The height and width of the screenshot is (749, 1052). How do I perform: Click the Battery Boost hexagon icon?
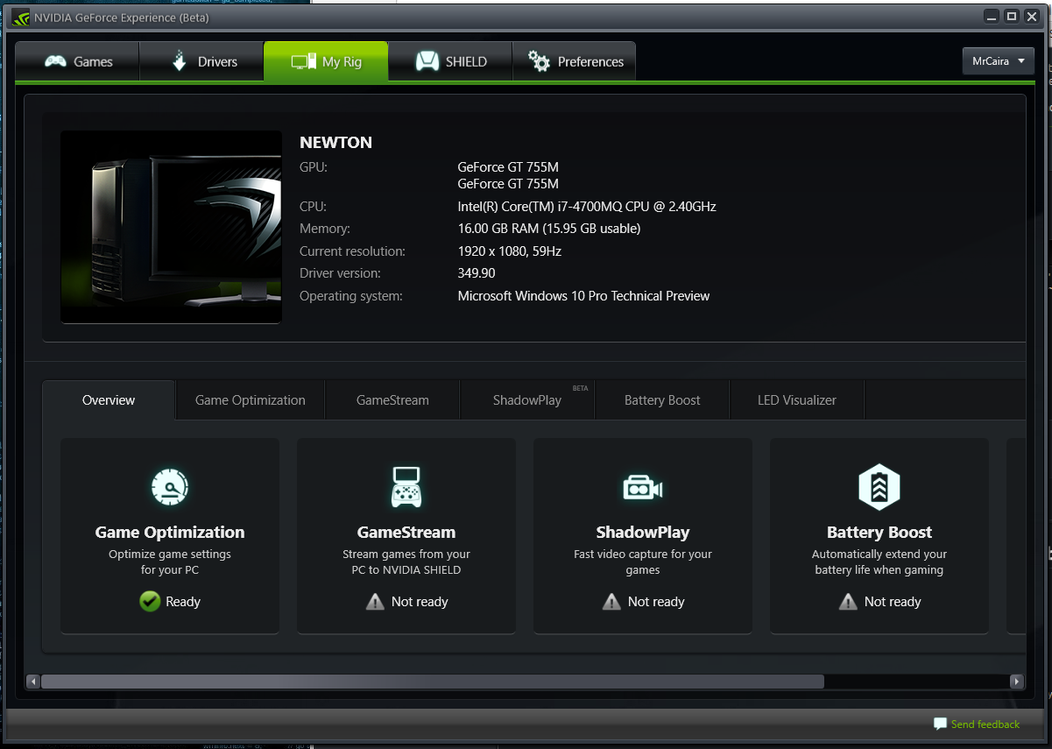click(879, 487)
